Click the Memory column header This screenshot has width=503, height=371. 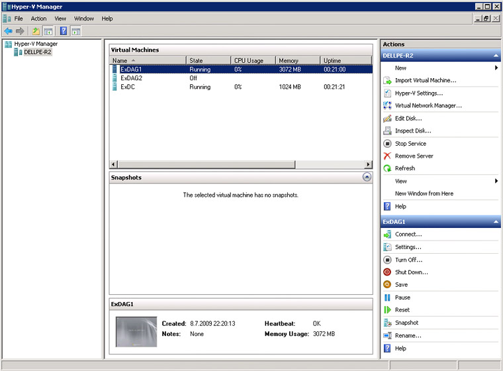pos(298,60)
